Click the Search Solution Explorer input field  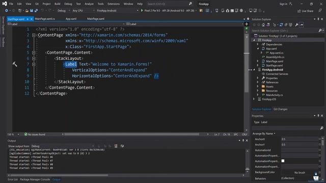coord(285,30)
